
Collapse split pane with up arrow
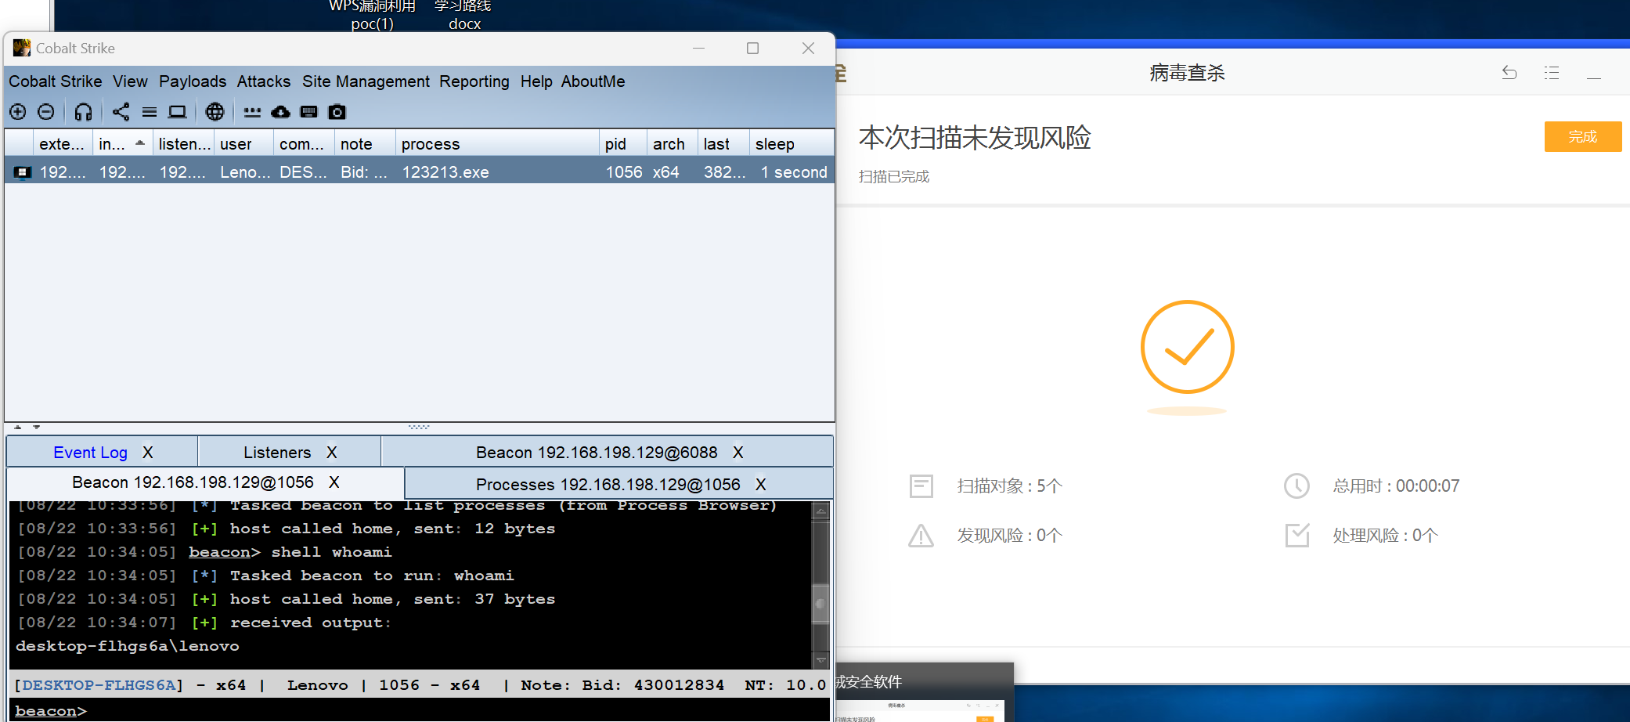tap(18, 428)
